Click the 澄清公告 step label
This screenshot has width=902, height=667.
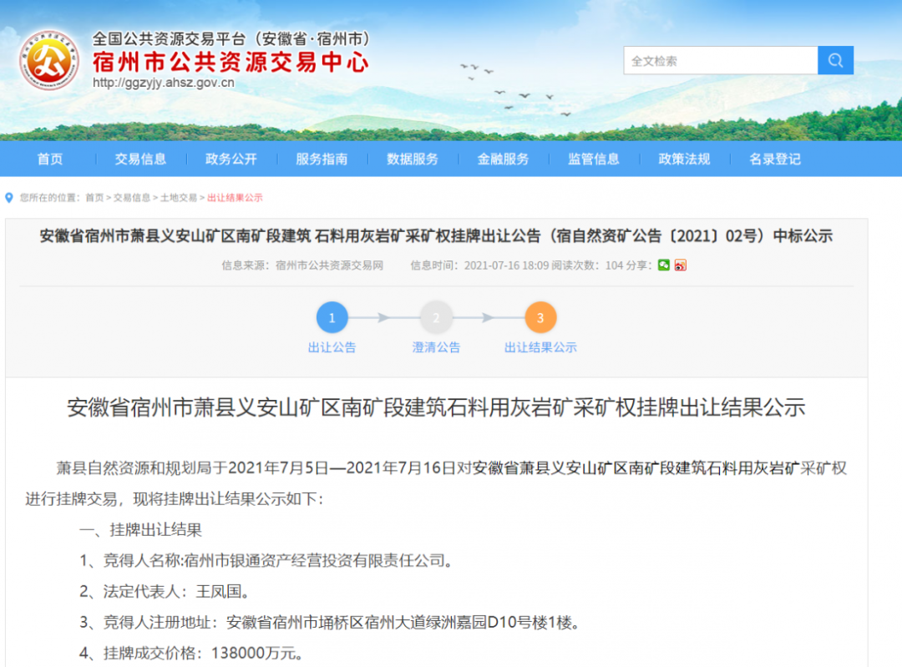coord(436,347)
